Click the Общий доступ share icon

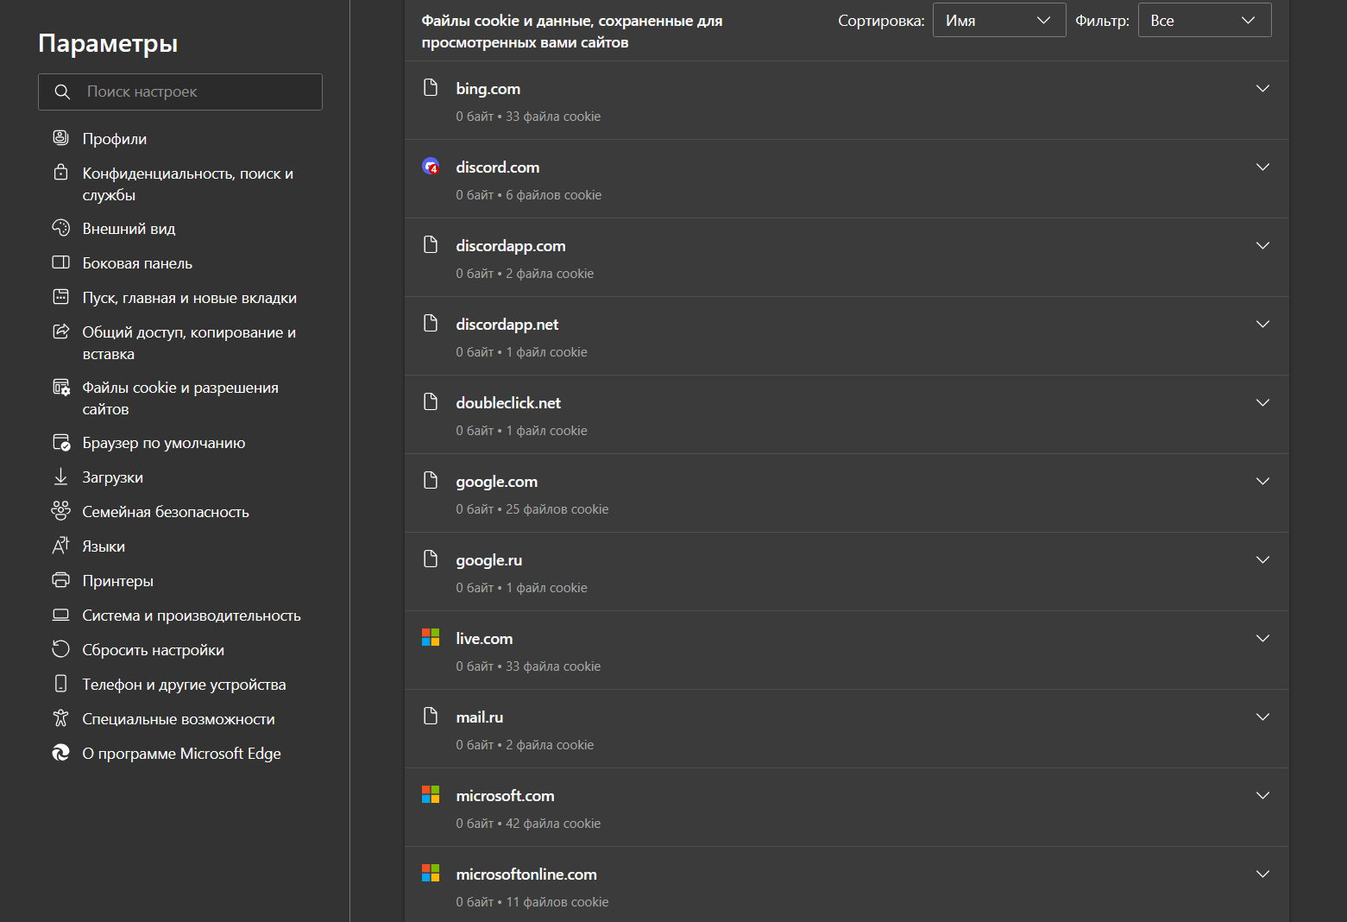(60, 331)
